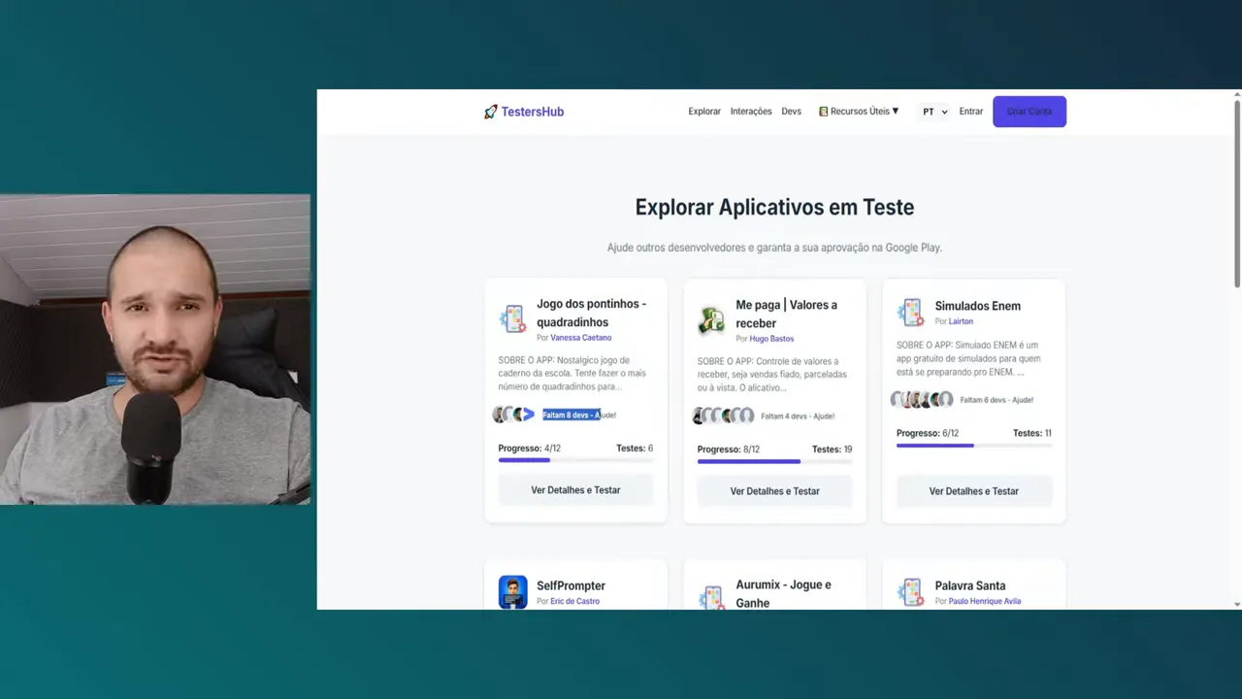Open the Palavra Santa app icon
Viewport: 1242px width, 699px height.
tap(910, 591)
